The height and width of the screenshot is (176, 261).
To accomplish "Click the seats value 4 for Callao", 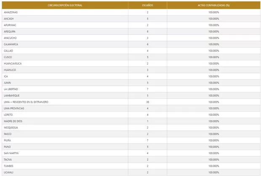I will [x=147, y=51].
